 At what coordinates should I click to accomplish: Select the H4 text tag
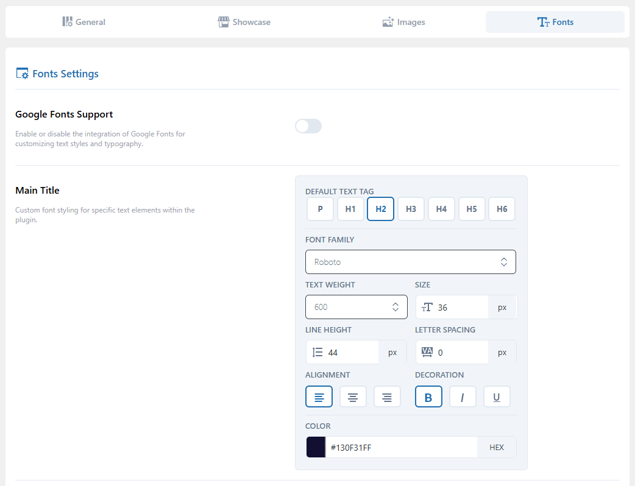pos(441,209)
